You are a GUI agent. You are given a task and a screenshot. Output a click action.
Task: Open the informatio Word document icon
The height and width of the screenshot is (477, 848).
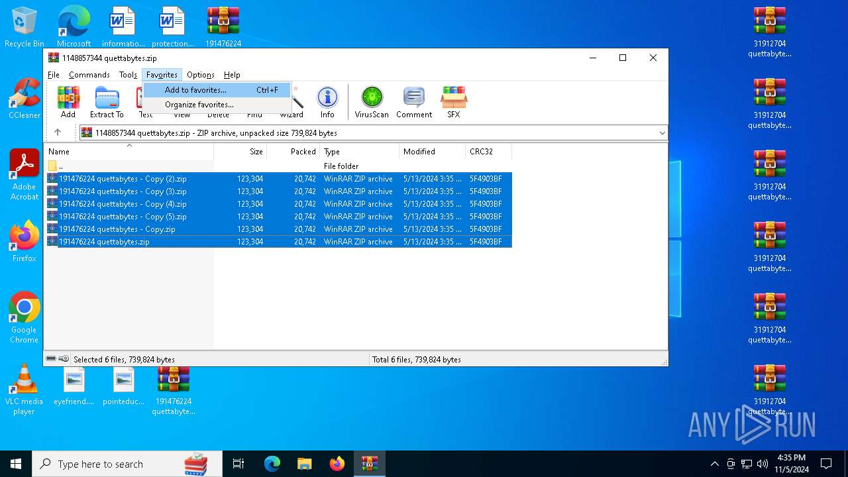point(123,27)
